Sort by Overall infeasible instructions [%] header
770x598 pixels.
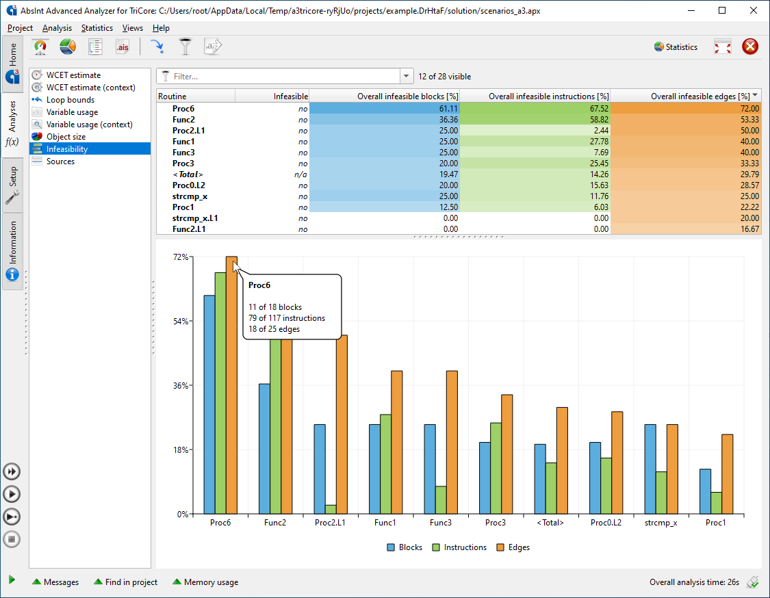(x=535, y=96)
